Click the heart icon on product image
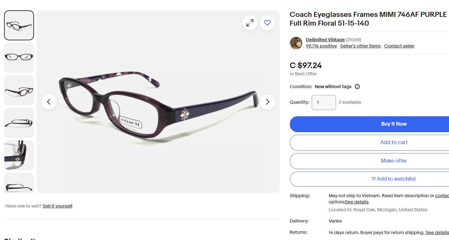 pyautogui.click(x=267, y=23)
